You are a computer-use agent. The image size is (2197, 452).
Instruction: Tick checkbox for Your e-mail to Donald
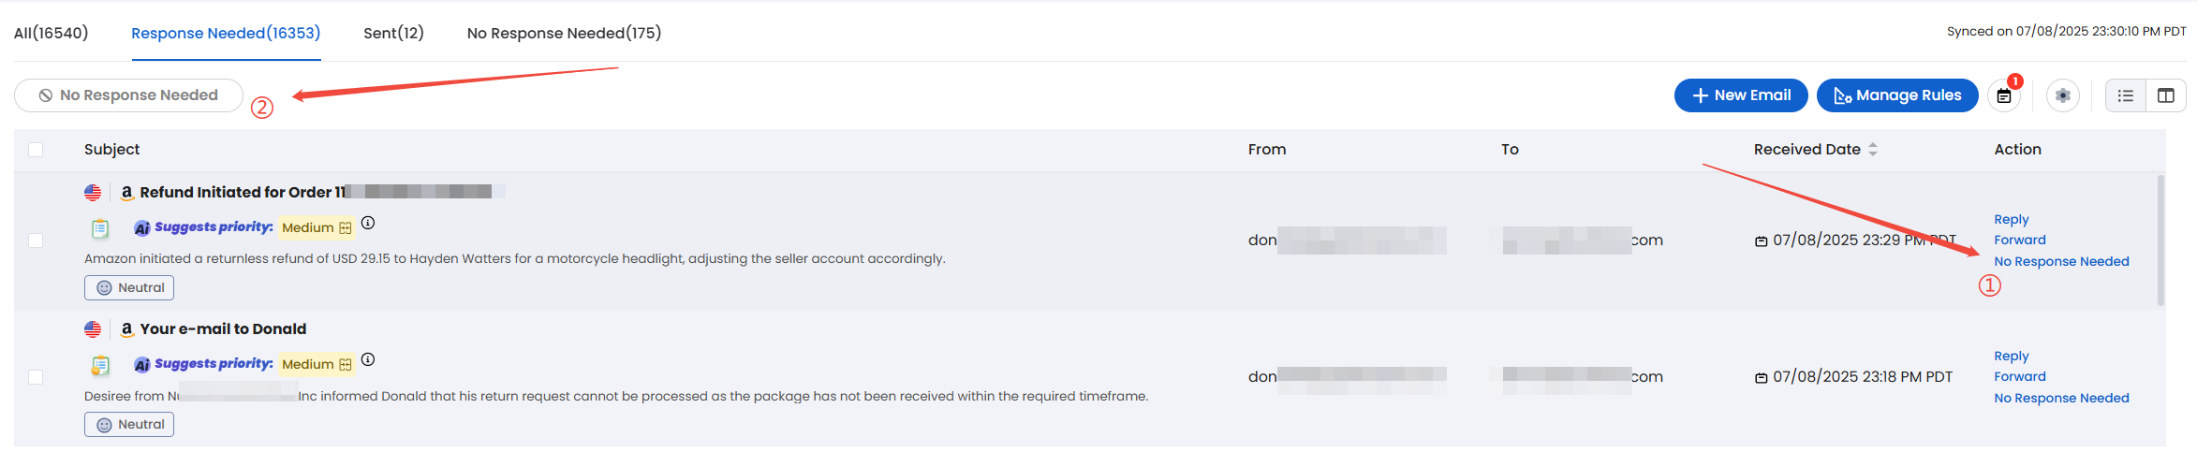[x=36, y=377]
